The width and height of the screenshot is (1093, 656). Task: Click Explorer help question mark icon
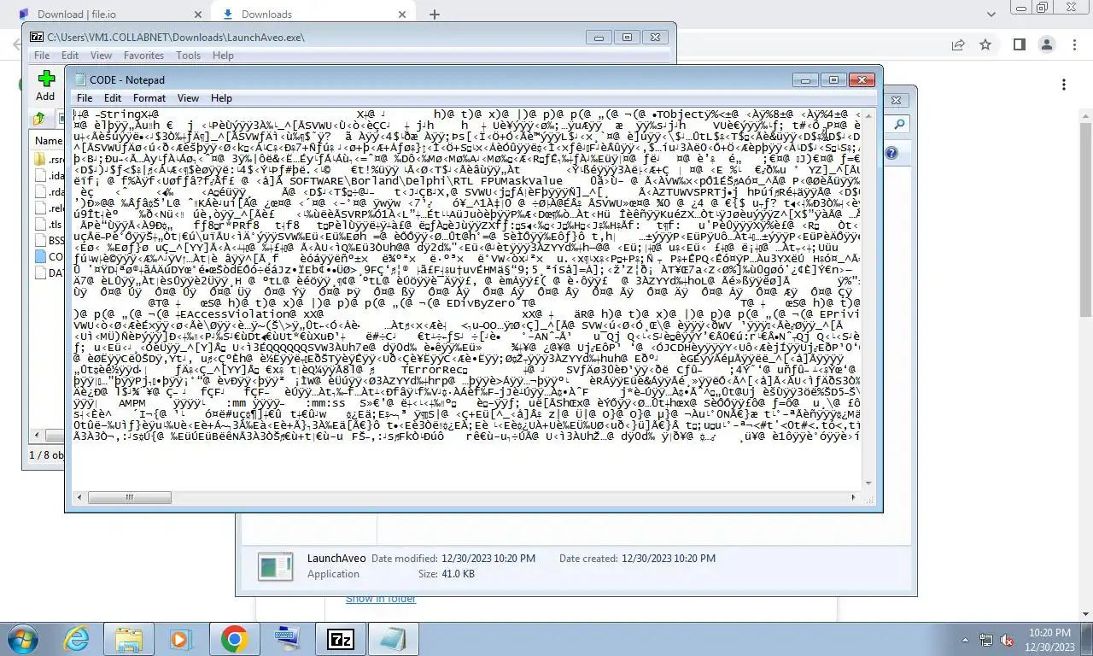[891, 153]
